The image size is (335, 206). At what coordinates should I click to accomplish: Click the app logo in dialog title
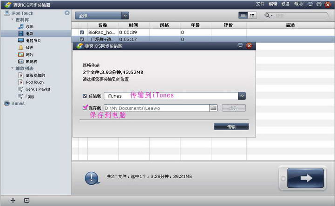point(80,46)
